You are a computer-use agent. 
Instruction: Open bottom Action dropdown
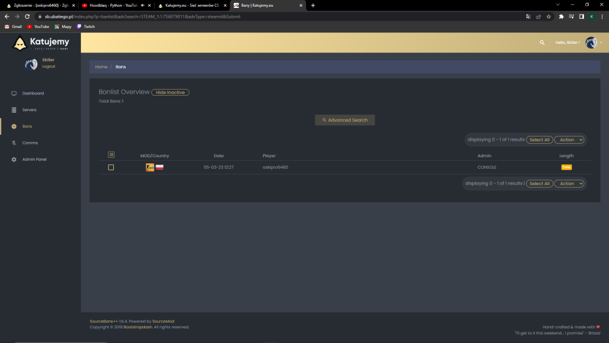(x=569, y=184)
